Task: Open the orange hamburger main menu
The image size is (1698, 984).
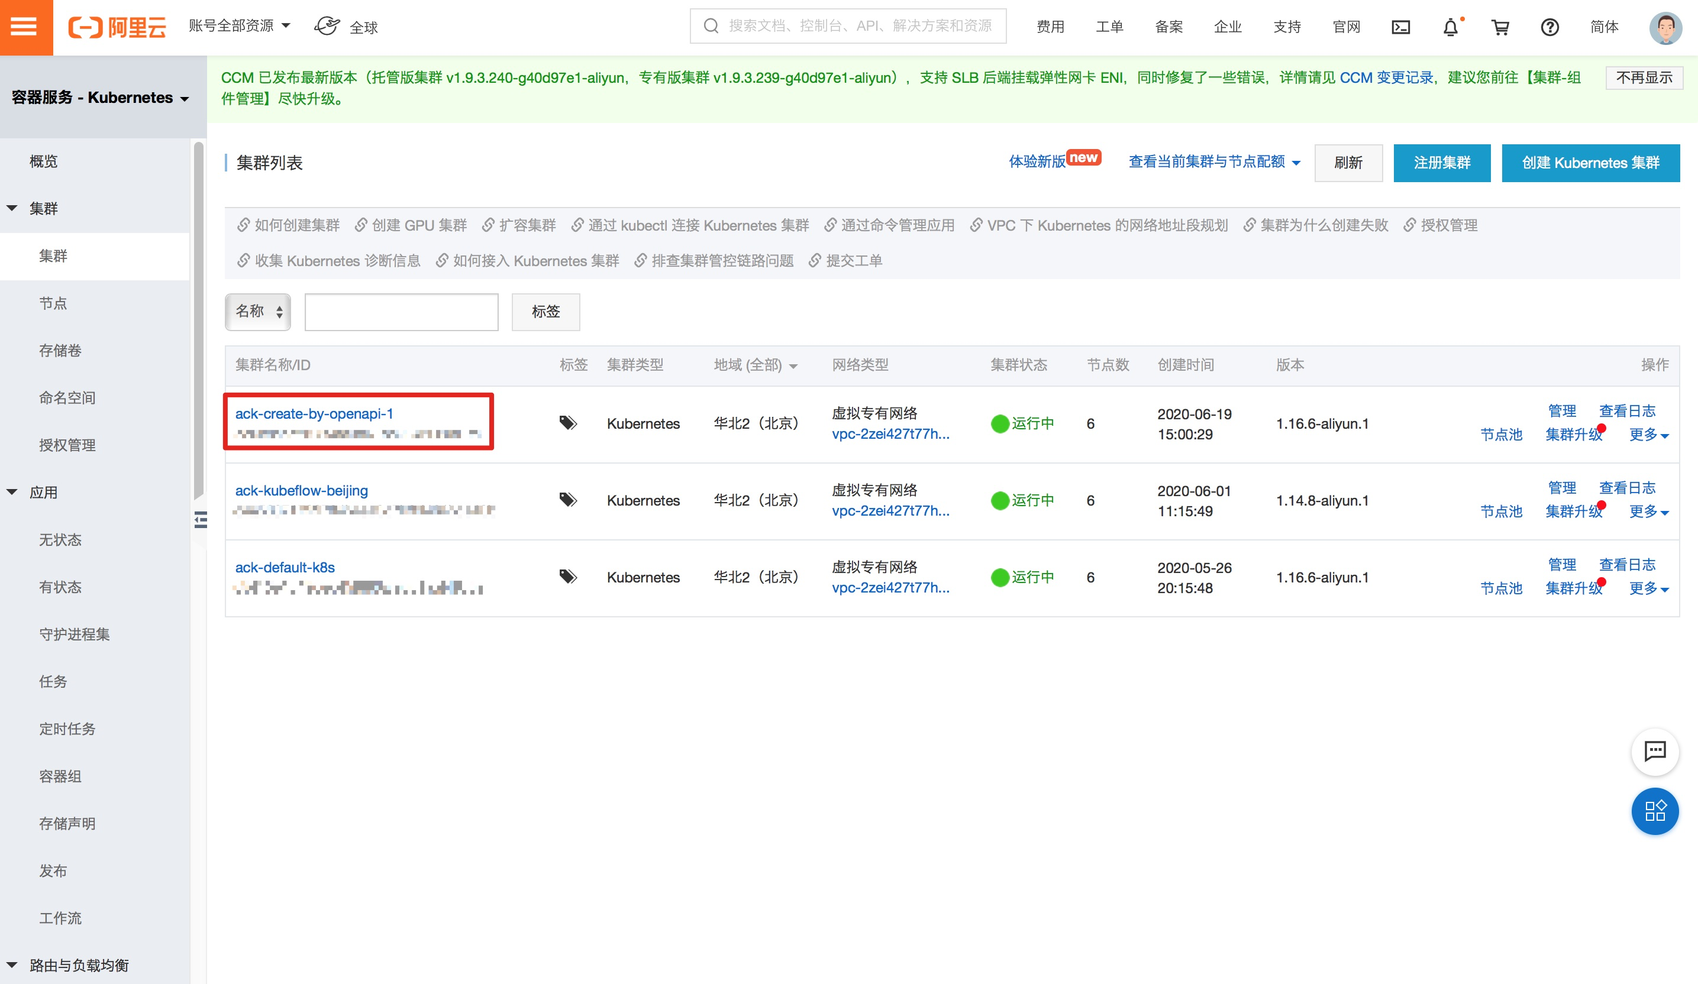Action: coord(25,27)
